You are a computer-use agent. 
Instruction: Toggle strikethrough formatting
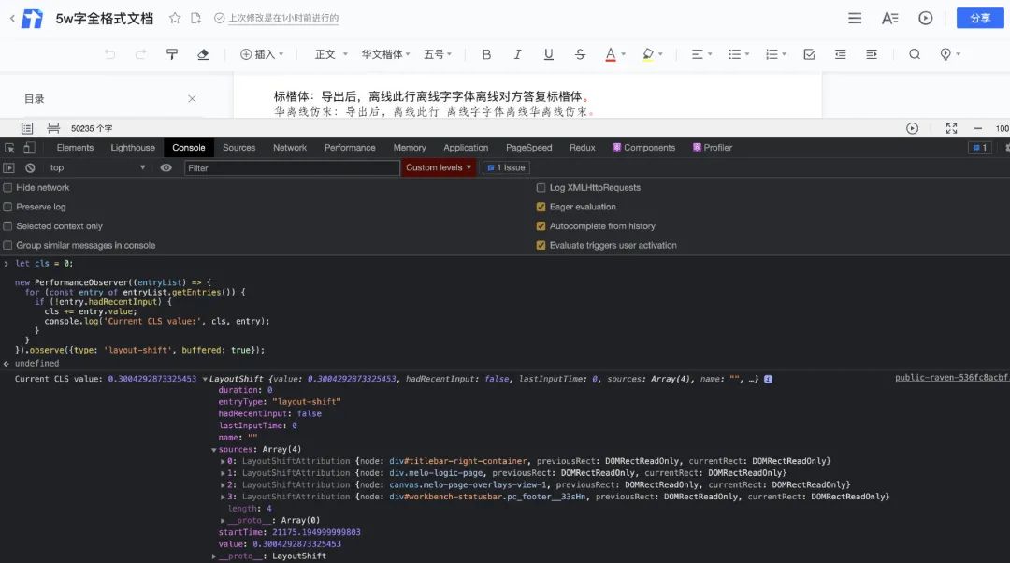[x=580, y=54]
